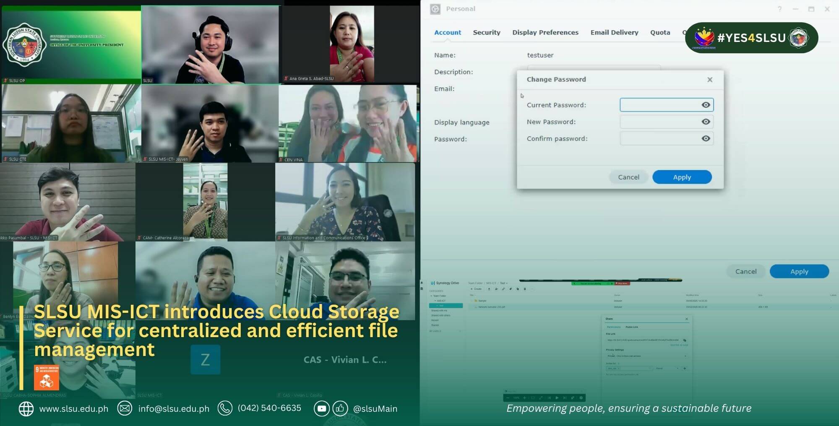Viewport: 839px width, 426px height.
Task: Show the Current Password field contents
Action: point(706,105)
